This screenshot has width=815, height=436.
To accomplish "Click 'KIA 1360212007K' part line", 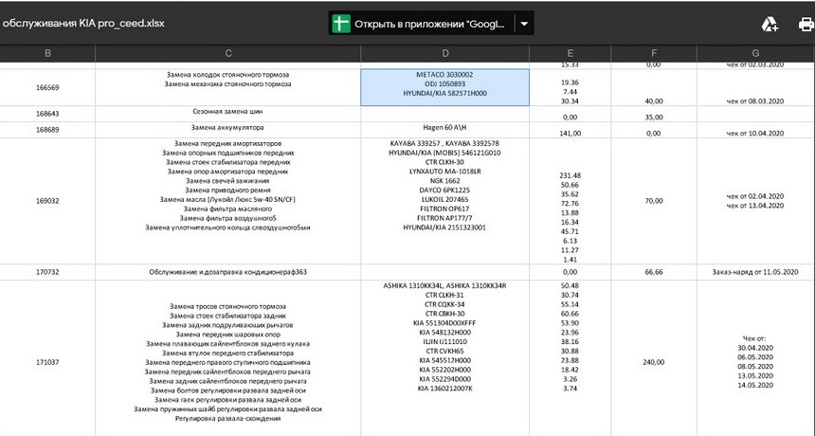I will coord(444,389).
